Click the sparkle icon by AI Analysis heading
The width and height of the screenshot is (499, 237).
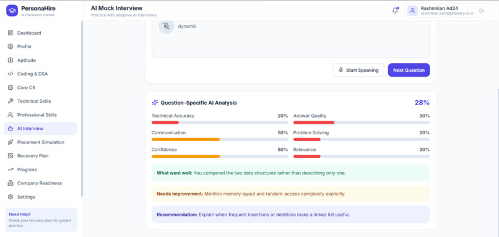(155, 103)
